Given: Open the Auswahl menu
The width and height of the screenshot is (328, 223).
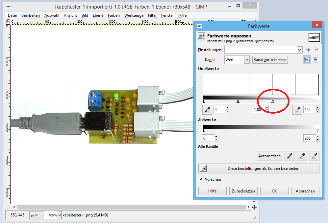Looking at the screenshot, I should click(52, 15).
